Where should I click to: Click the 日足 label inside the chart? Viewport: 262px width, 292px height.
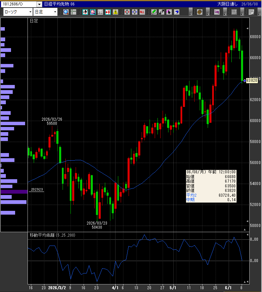(x=34, y=21)
